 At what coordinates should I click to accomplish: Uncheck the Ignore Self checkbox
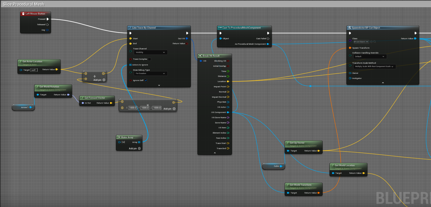[146, 80]
